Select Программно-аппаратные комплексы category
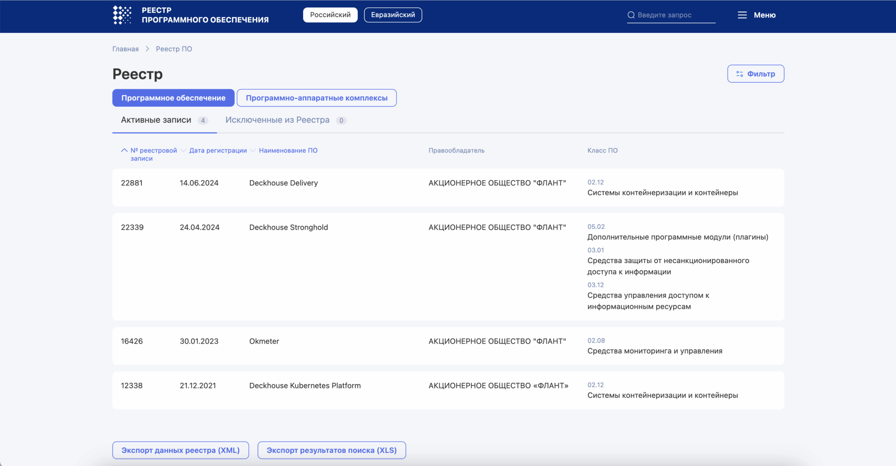896x466 pixels. [316, 98]
